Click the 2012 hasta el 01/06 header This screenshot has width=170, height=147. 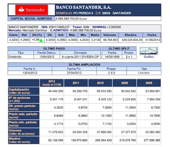52,83
